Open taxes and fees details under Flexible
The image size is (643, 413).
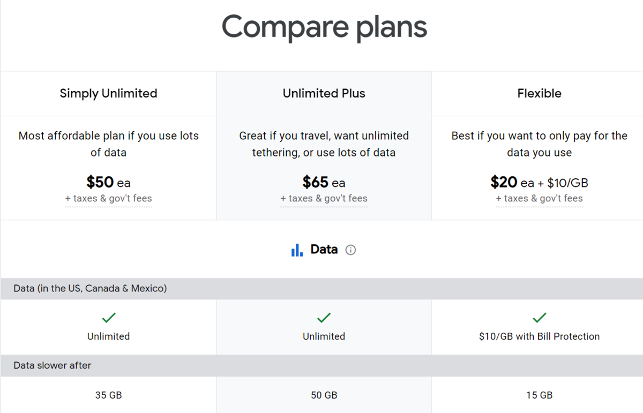tap(539, 198)
